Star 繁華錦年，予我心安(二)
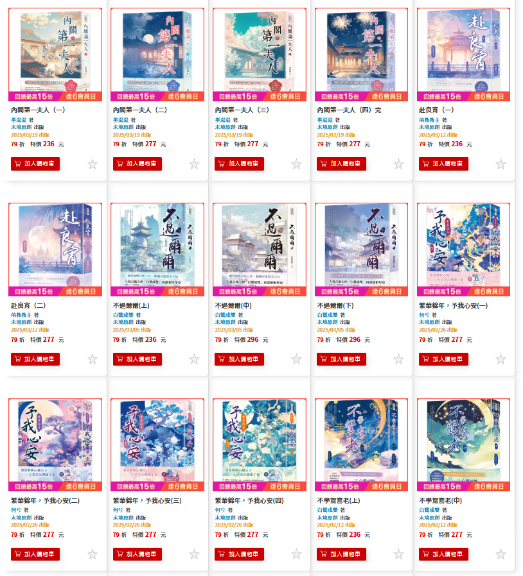523x576 pixels. pos(93,554)
